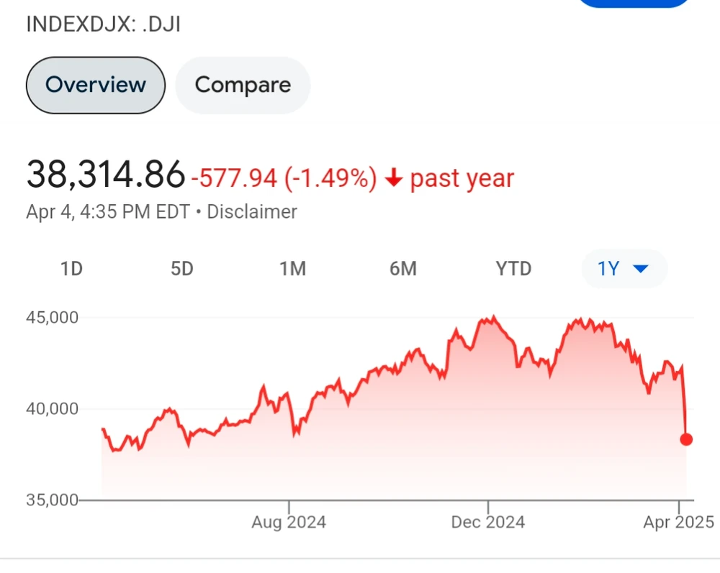The width and height of the screenshot is (720, 573).
Task: Open the Disclaimer link
Action: [x=252, y=212]
